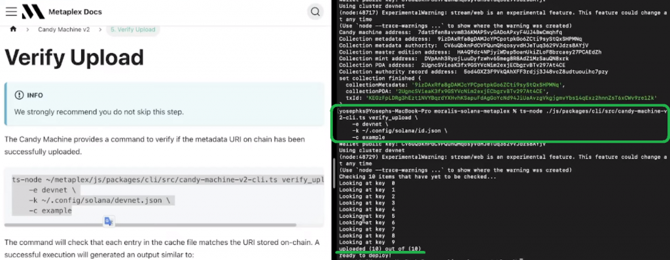The width and height of the screenshot is (670, 260).
Task: Click the -c example line in docs code block
Action: click(50, 211)
